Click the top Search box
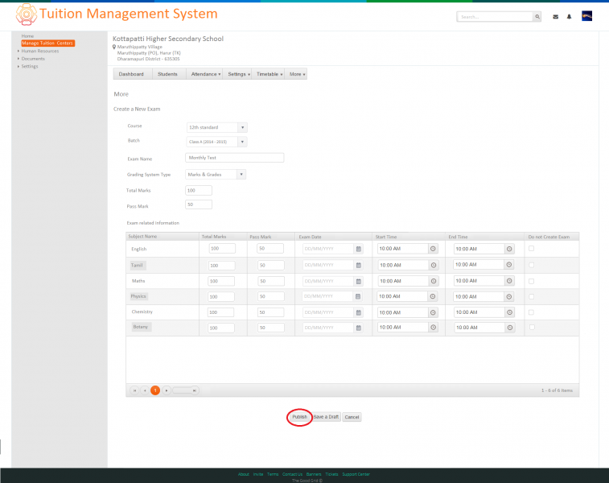The width and height of the screenshot is (609, 483). (x=495, y=17)
